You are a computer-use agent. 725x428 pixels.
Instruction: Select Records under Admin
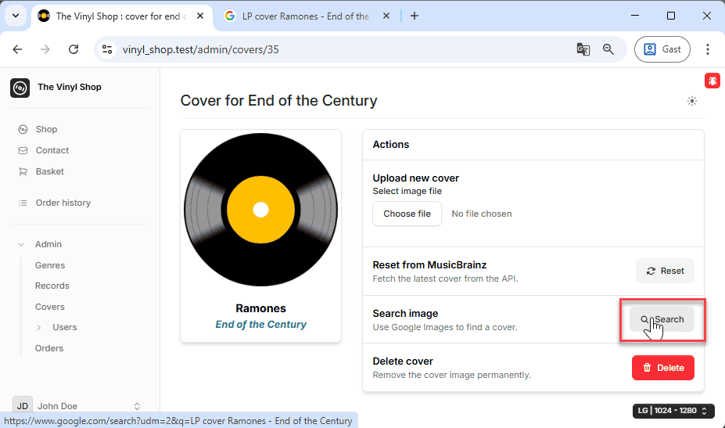coord(52,286)
